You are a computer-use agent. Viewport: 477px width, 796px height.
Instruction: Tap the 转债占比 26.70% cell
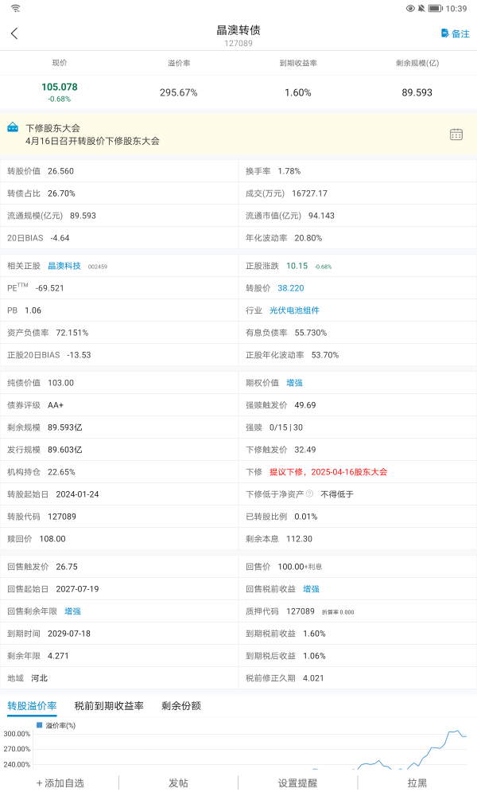coord(119,193)
